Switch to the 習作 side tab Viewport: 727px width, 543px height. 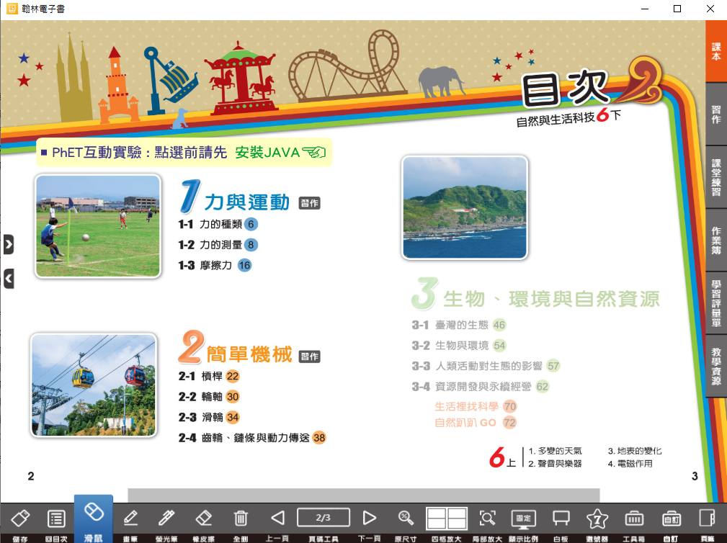click(x=715, y=115)
